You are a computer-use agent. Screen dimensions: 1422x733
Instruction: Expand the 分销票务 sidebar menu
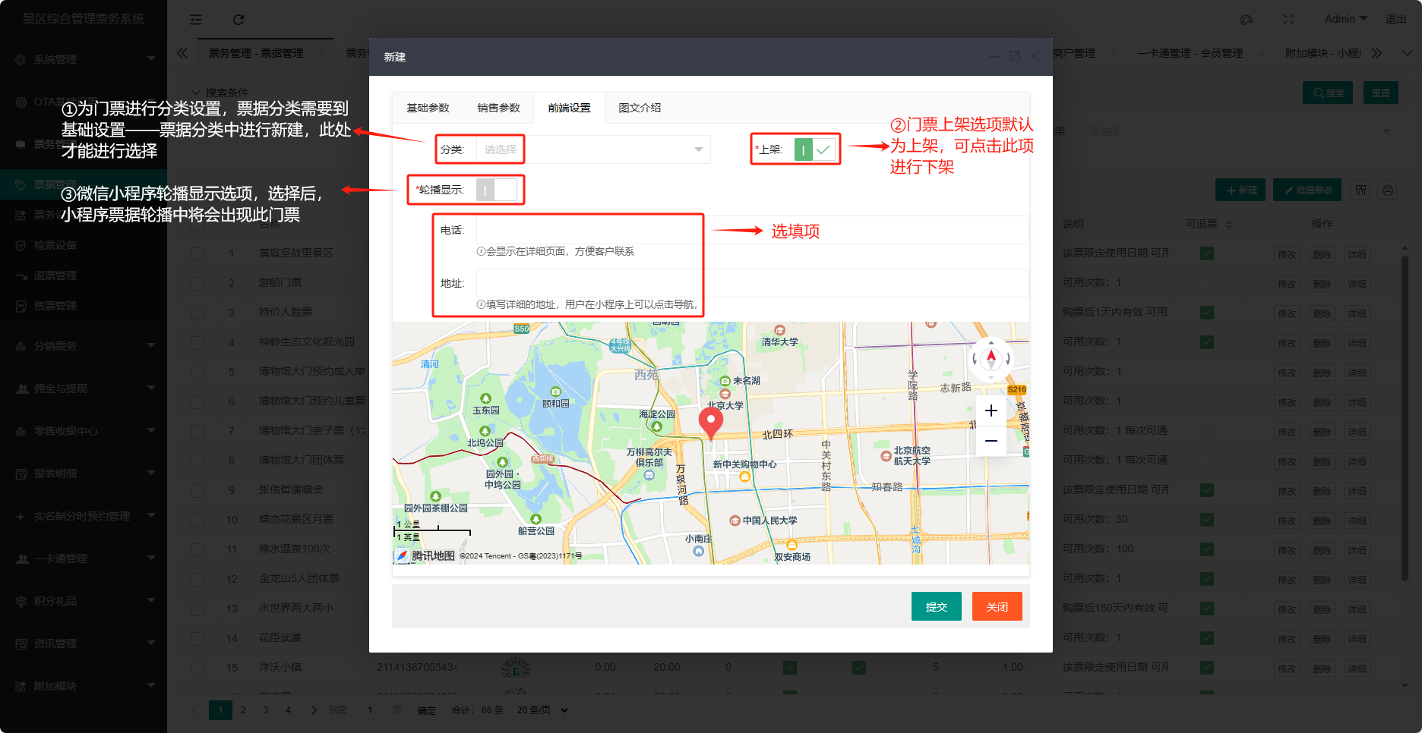pyautogui.click(x=84, y=346)
